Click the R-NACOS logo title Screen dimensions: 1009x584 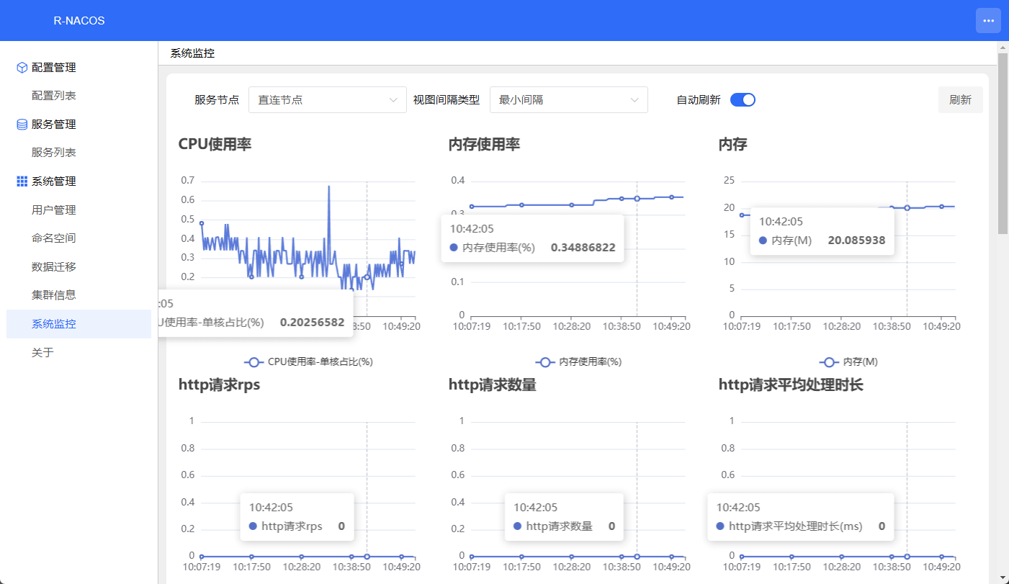79,21
